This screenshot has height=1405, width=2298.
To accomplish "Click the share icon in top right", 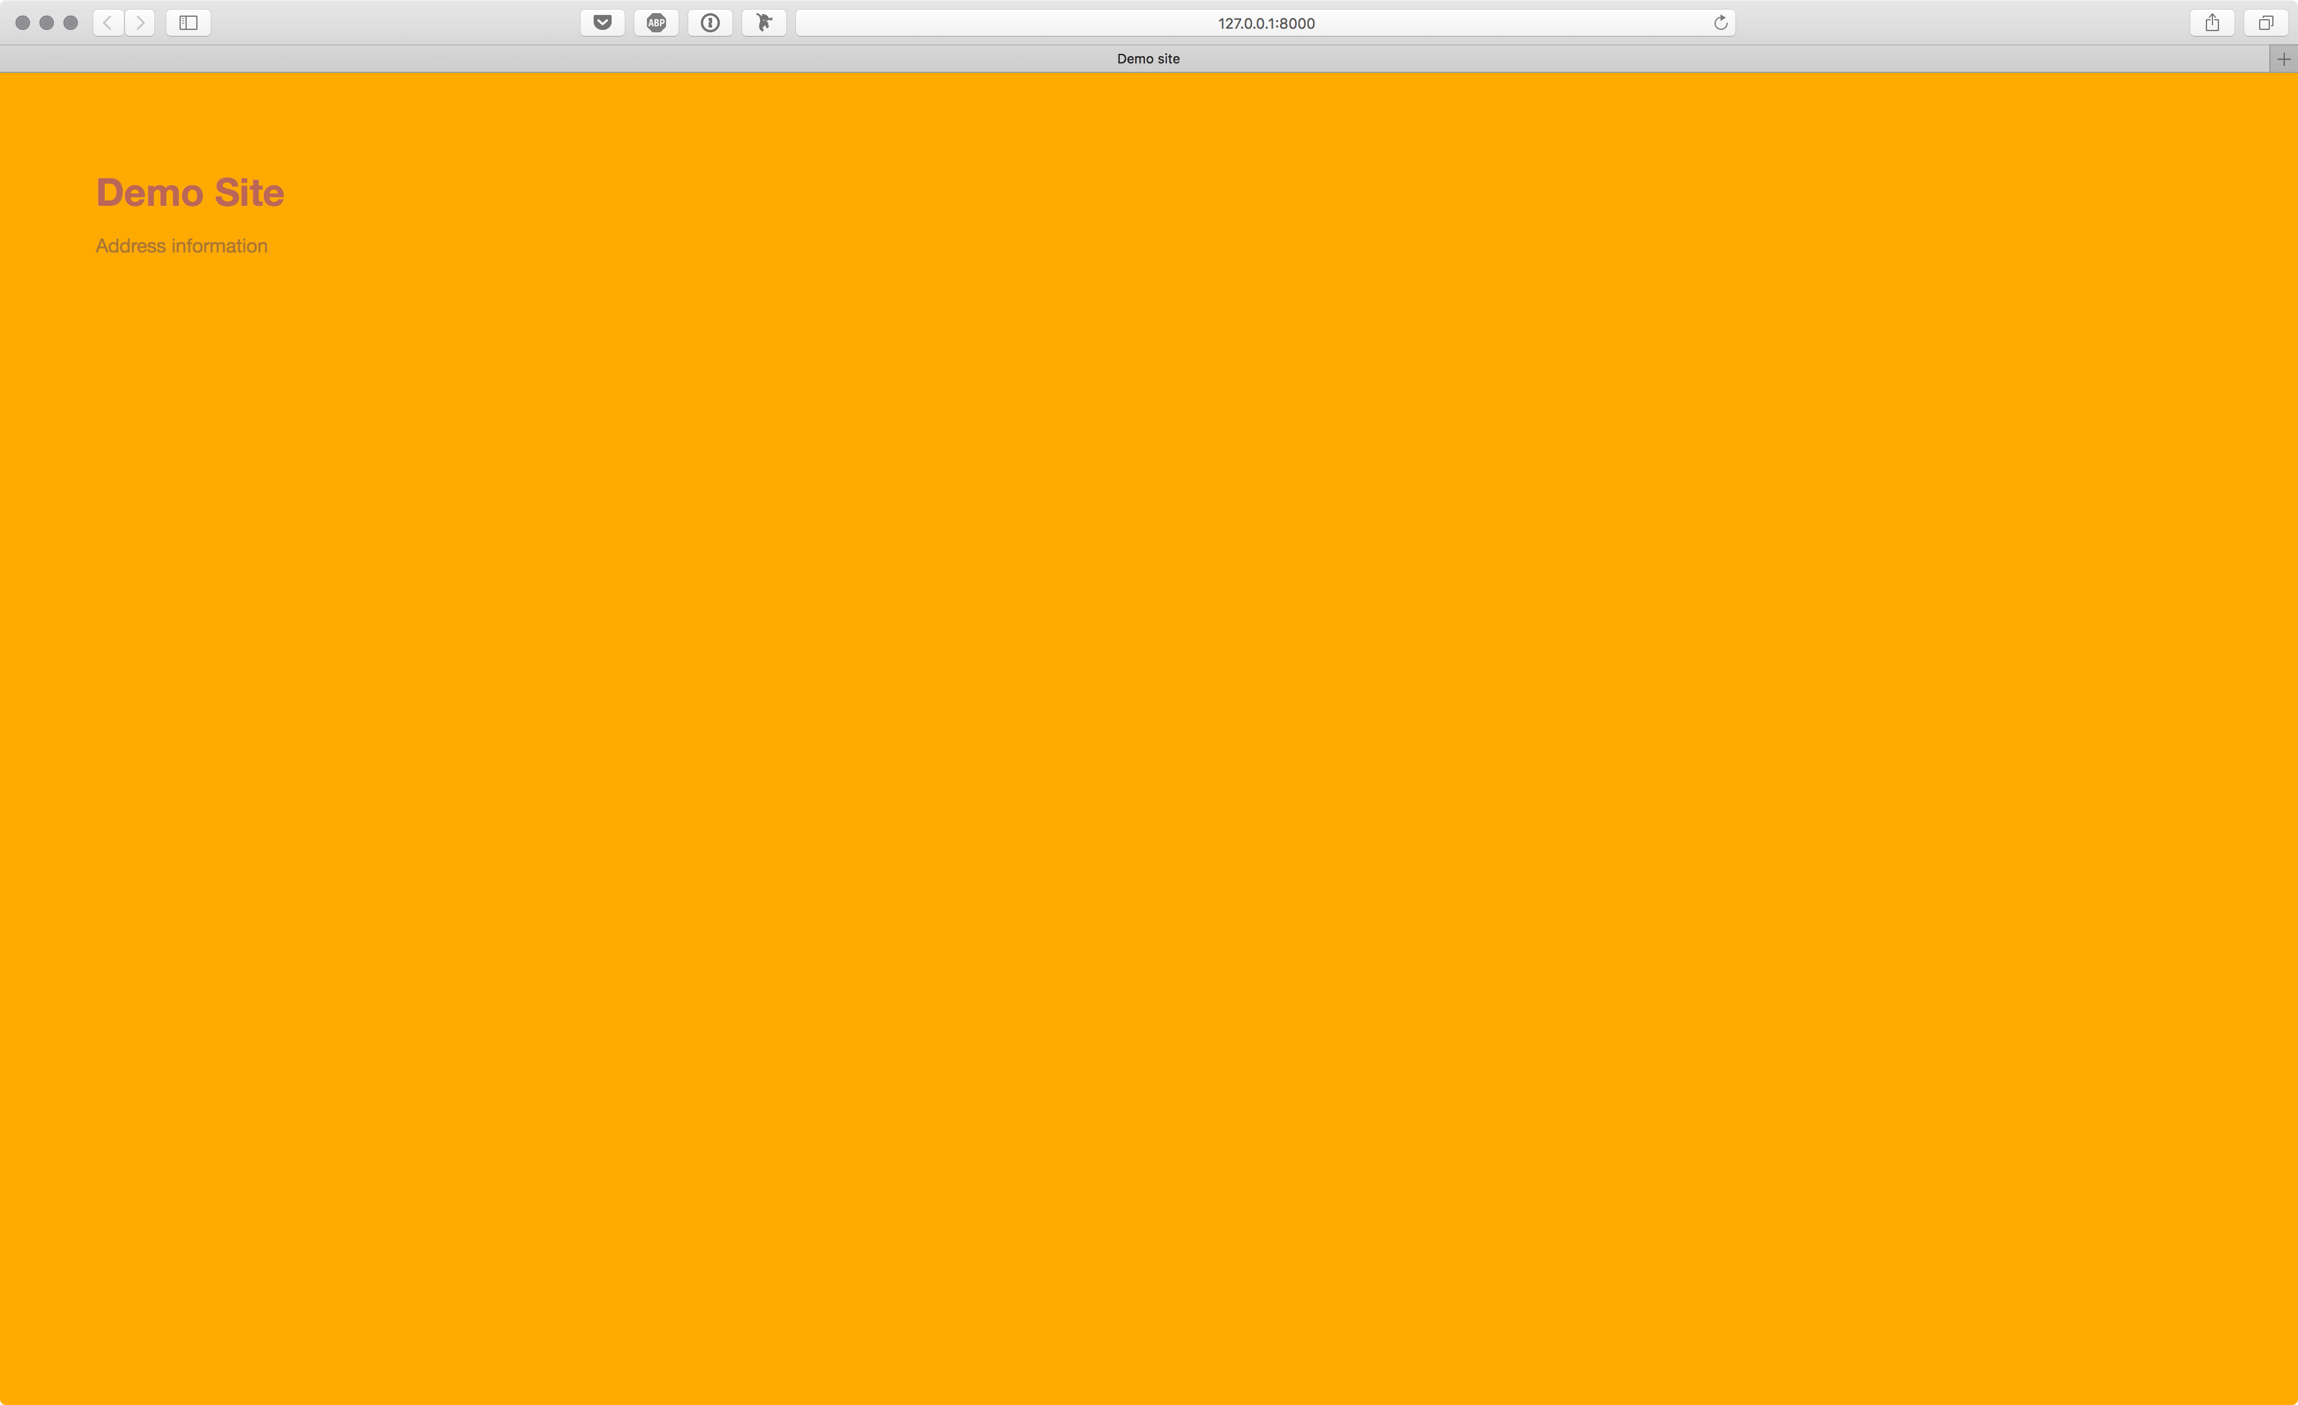I will click(2212, 22).
